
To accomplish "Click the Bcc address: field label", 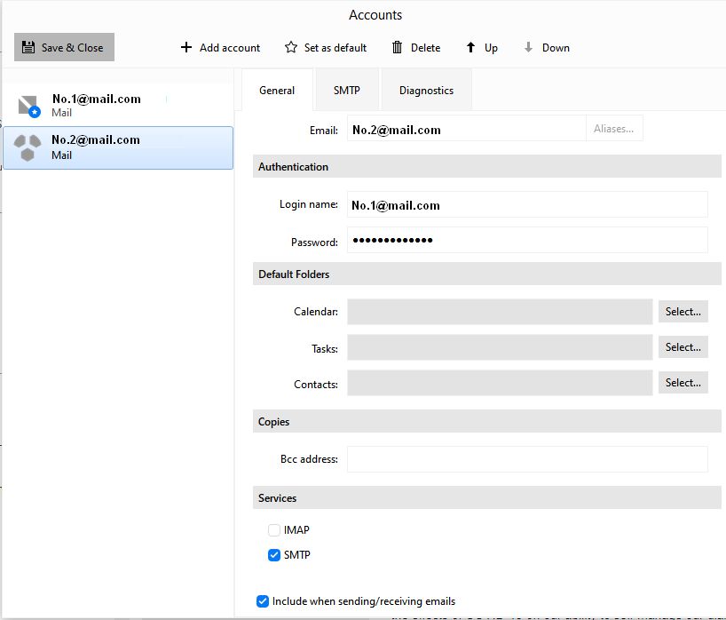I will pyautogui.click(x=309, y=459).
